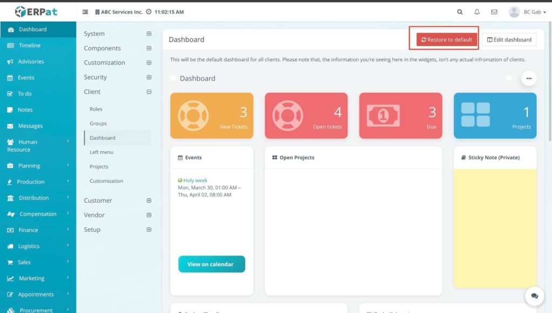Open the mail envelope icon in header

[494, 12]
